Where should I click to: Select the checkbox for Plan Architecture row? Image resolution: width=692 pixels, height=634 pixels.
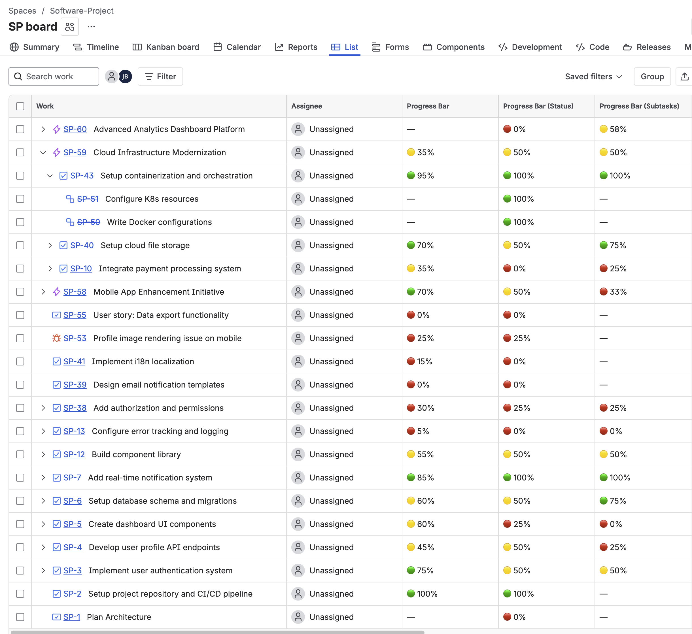point(20,617)
